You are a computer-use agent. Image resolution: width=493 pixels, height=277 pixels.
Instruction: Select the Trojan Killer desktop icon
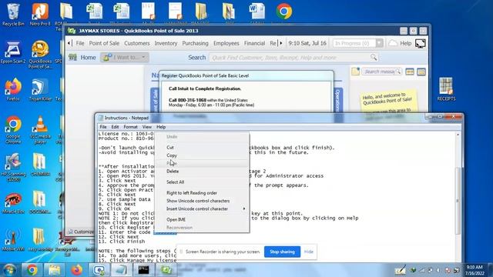tap(40, 90)
